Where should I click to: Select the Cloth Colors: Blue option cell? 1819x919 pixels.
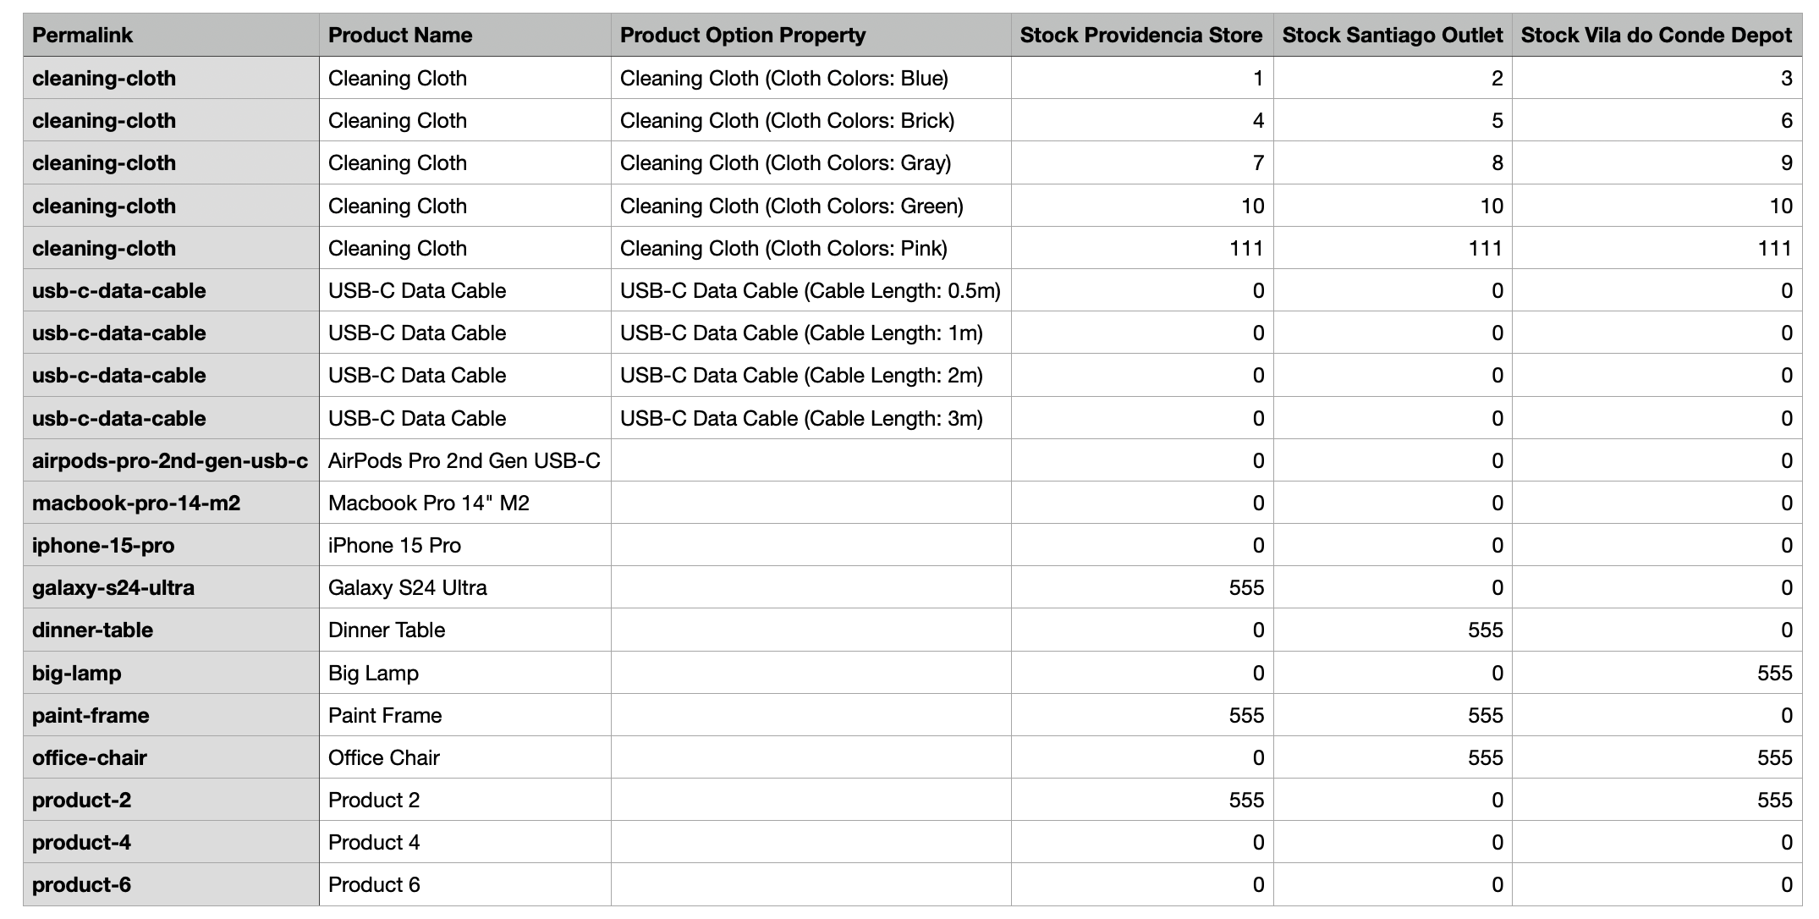811,78
